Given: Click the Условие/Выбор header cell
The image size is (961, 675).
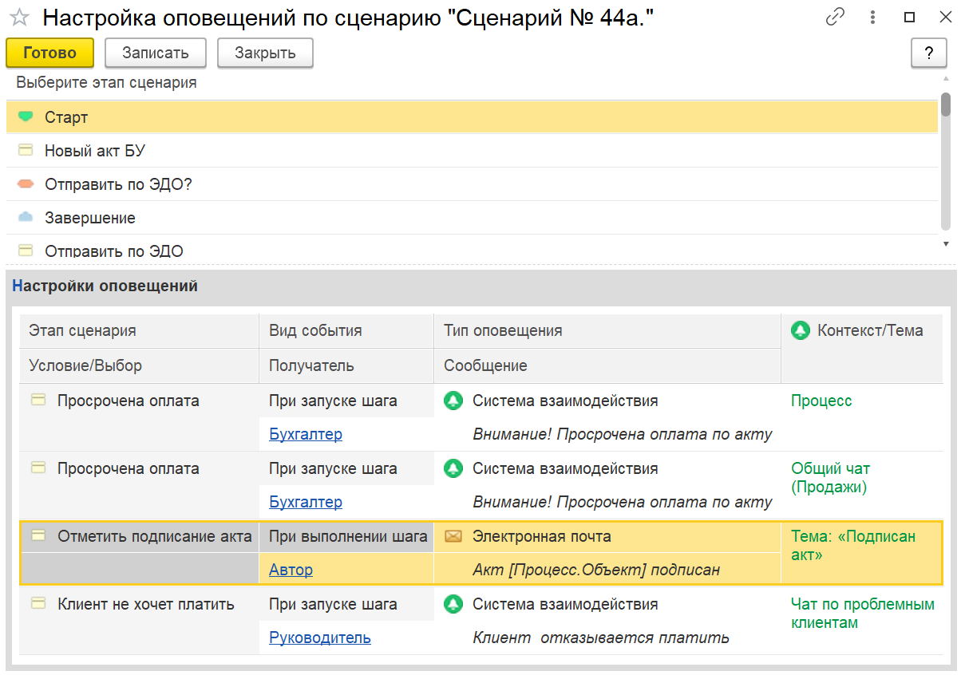Looking at the screenshot, I should click(x=139, y=365).
